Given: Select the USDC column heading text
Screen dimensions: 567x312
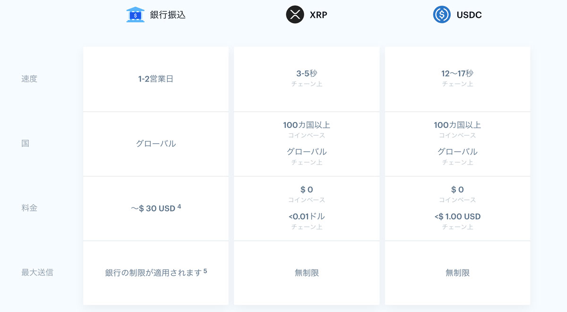Looking at the screenshot, I should (x=469, y=15).
